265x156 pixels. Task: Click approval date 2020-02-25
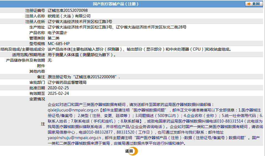[x=58, y=88]
